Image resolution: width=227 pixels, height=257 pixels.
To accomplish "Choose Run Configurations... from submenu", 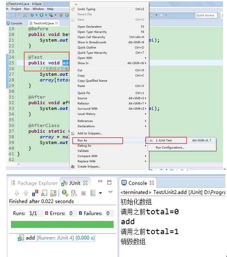I will [182, 147].
